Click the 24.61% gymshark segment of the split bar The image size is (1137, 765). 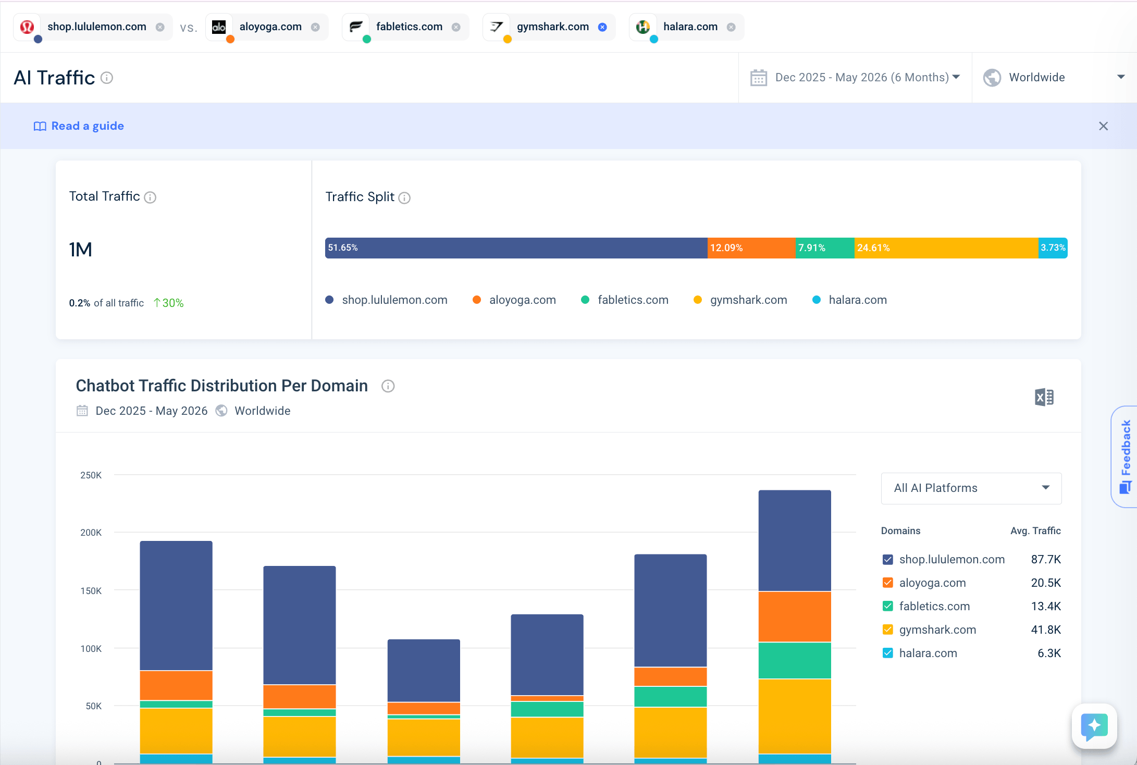pyautogui.click(x=946, y=248)
